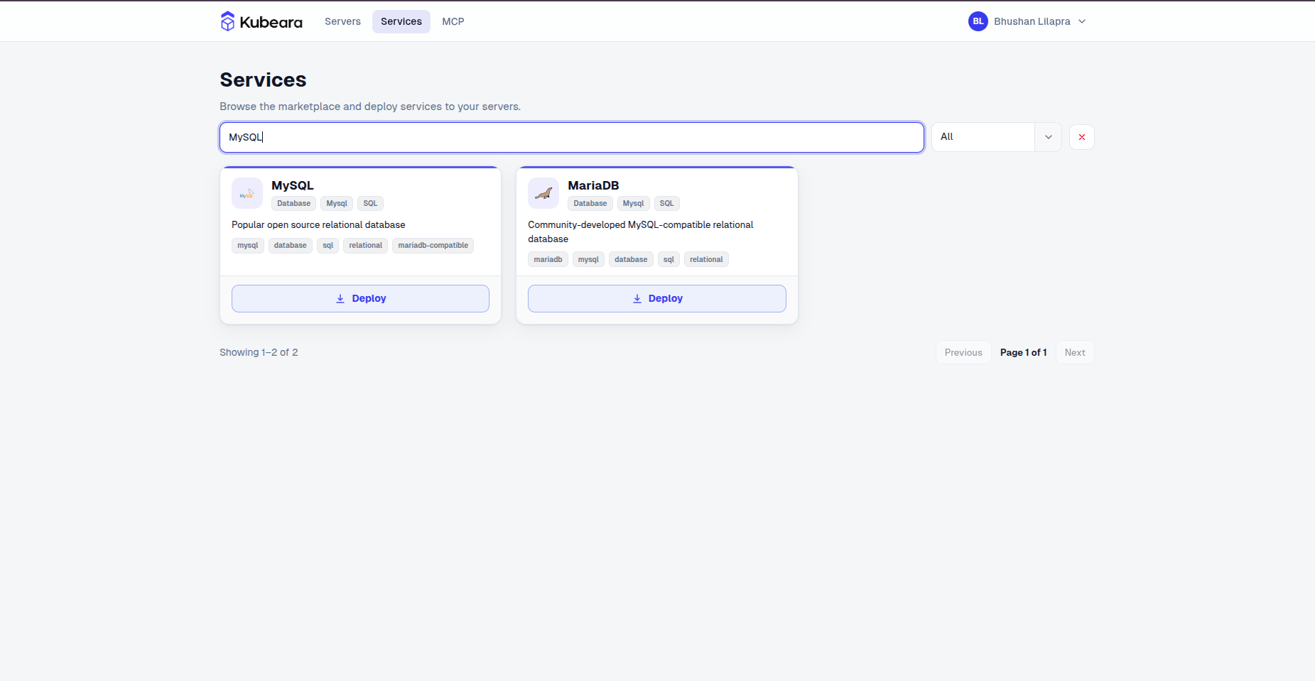Click the SQL badge on MariaDB card
The image size is (1315, 681).
pyautogui.click(x=666, y=203)
